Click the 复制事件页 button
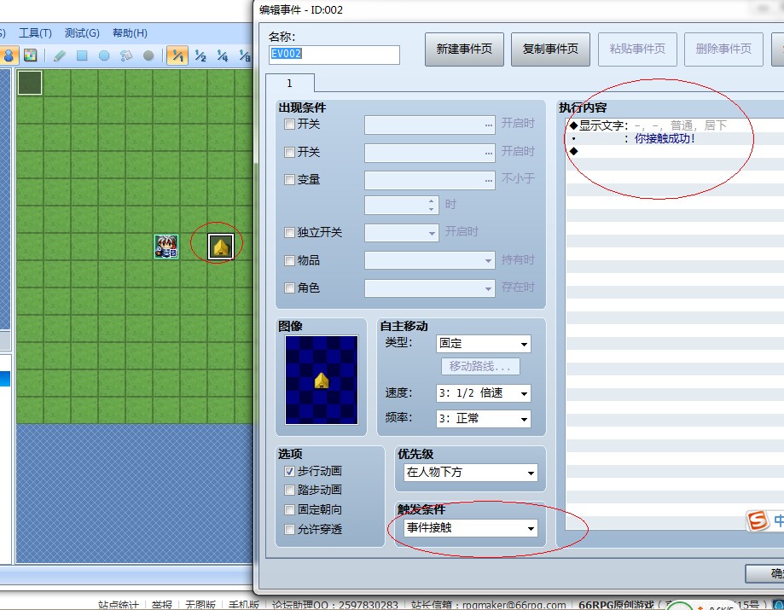The image size is (784, 610). tap(550, 49)
